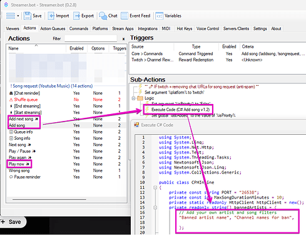Click the actions list horizontal scrollbar
The height and width of the screenshot is (235, 306).
click(49, 199)
